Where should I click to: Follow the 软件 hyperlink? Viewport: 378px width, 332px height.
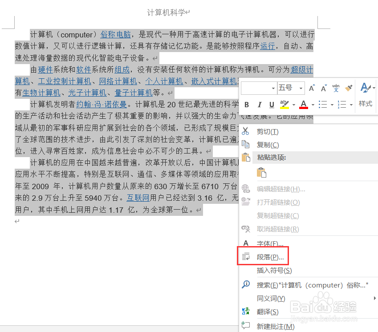pyautogui.click(x=84, y=70)
